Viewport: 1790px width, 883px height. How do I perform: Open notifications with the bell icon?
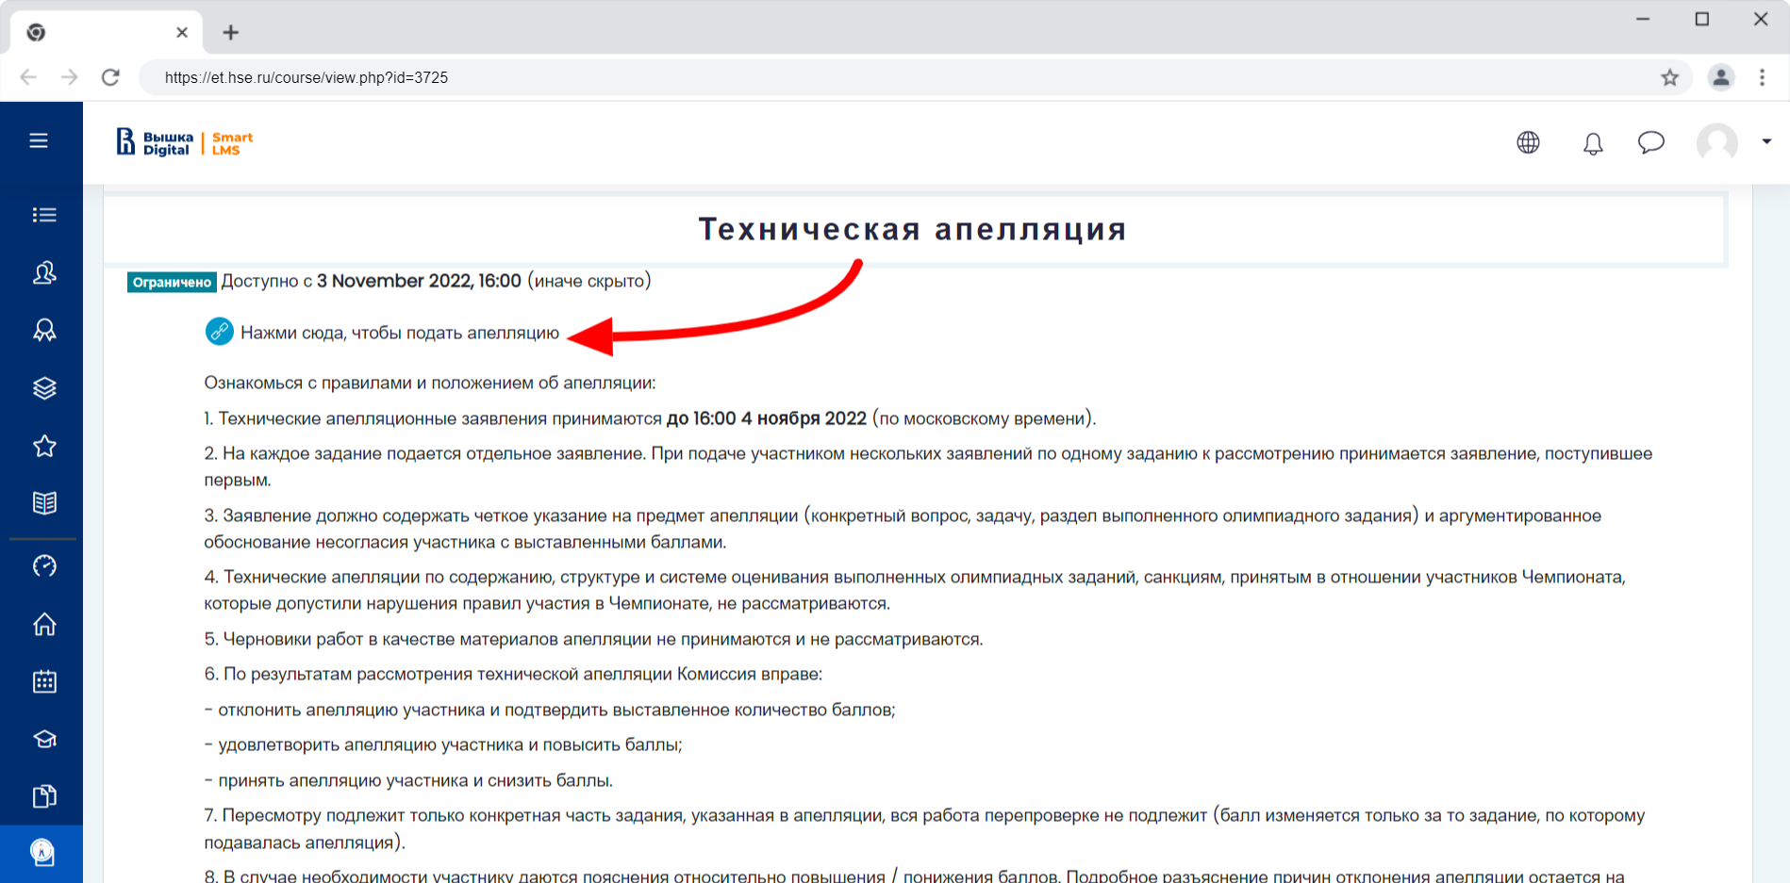click(1593, 143)
